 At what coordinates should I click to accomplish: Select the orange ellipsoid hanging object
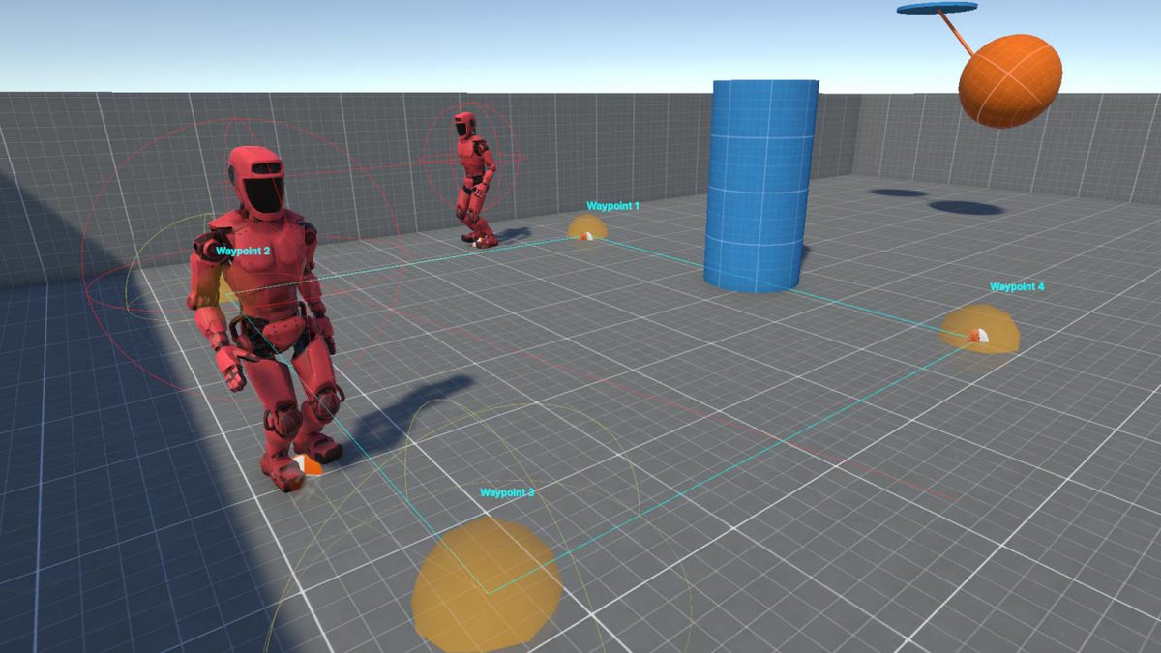coord(1010,80)
